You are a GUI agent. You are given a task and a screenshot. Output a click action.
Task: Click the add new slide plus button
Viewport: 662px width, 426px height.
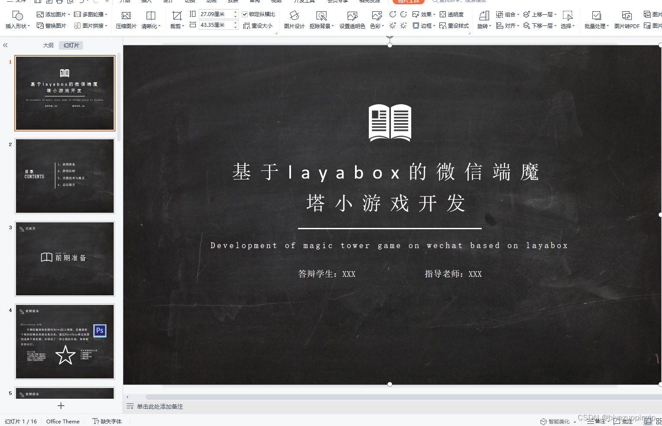[x=61, y=406]
